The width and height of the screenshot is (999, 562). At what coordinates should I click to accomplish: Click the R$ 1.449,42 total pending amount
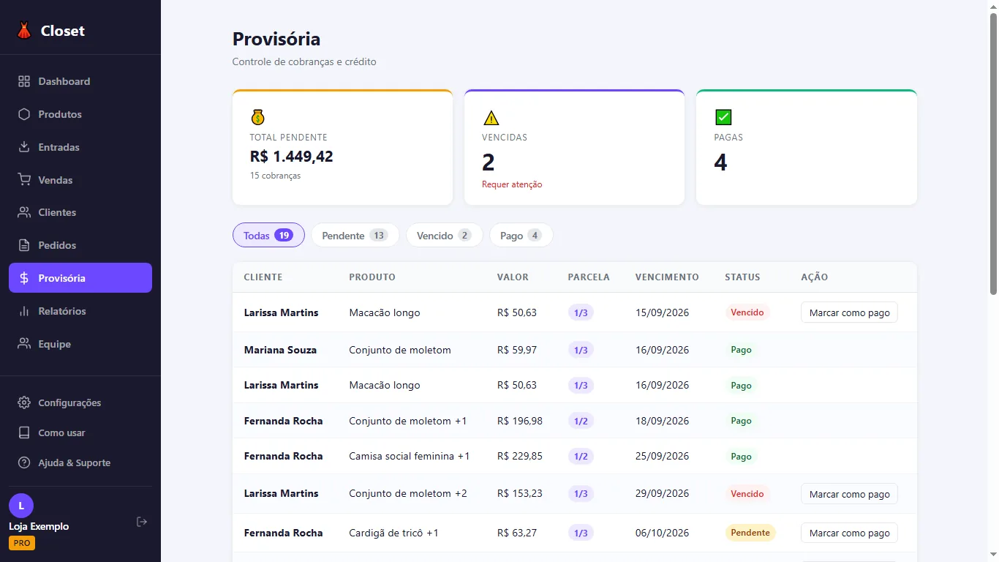coord(292,156)
